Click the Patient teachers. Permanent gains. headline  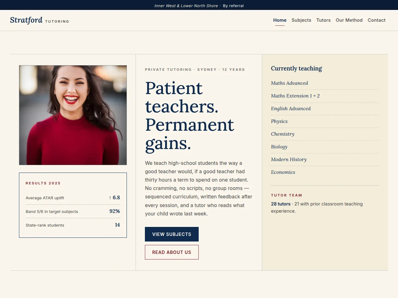(x=190, y=115)
